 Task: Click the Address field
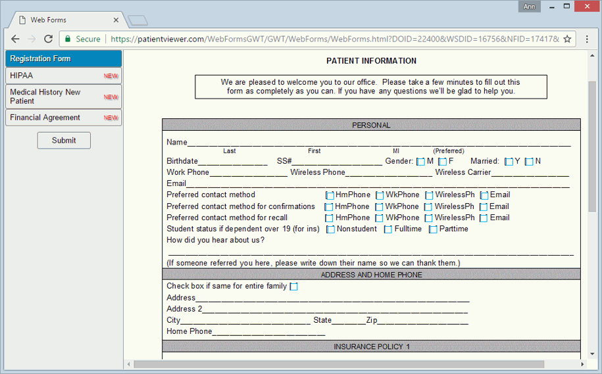pyautogui.click(x=332, y=298)
